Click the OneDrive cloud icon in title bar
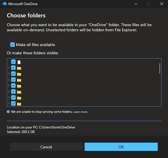This screenshot has height=158, width=168. click(5, 4)
